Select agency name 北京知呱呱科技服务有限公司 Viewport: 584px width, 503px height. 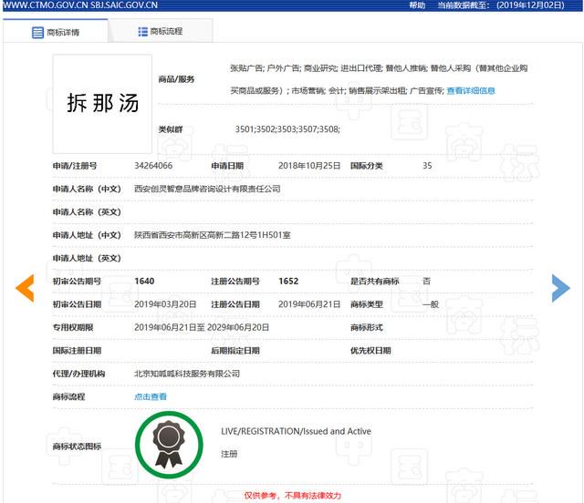tap(187, 374)
